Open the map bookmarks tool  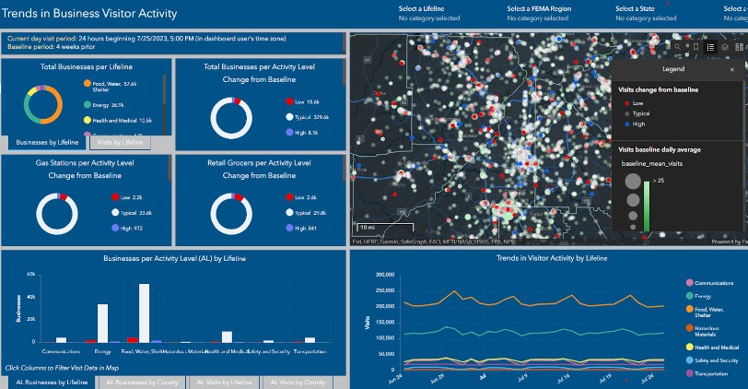pyautogui.click(x=695, y=47)
